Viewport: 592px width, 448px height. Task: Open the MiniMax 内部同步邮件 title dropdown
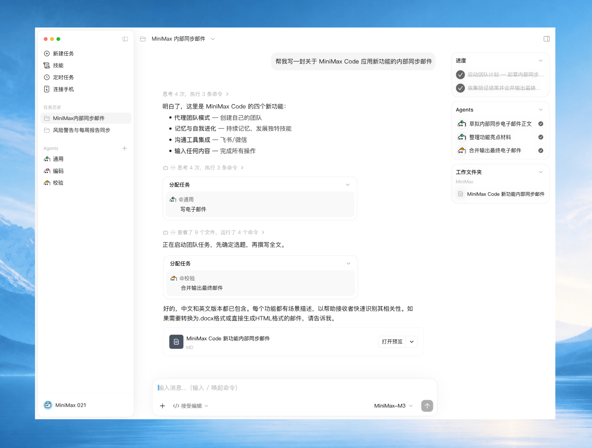213,39
